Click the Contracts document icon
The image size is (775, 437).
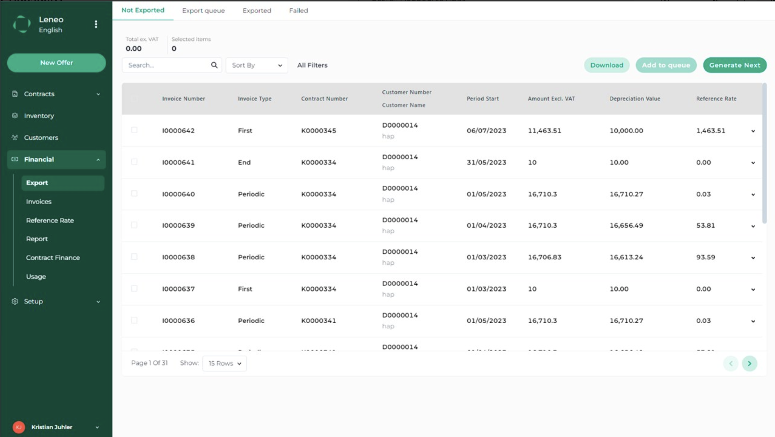[15, 94]
